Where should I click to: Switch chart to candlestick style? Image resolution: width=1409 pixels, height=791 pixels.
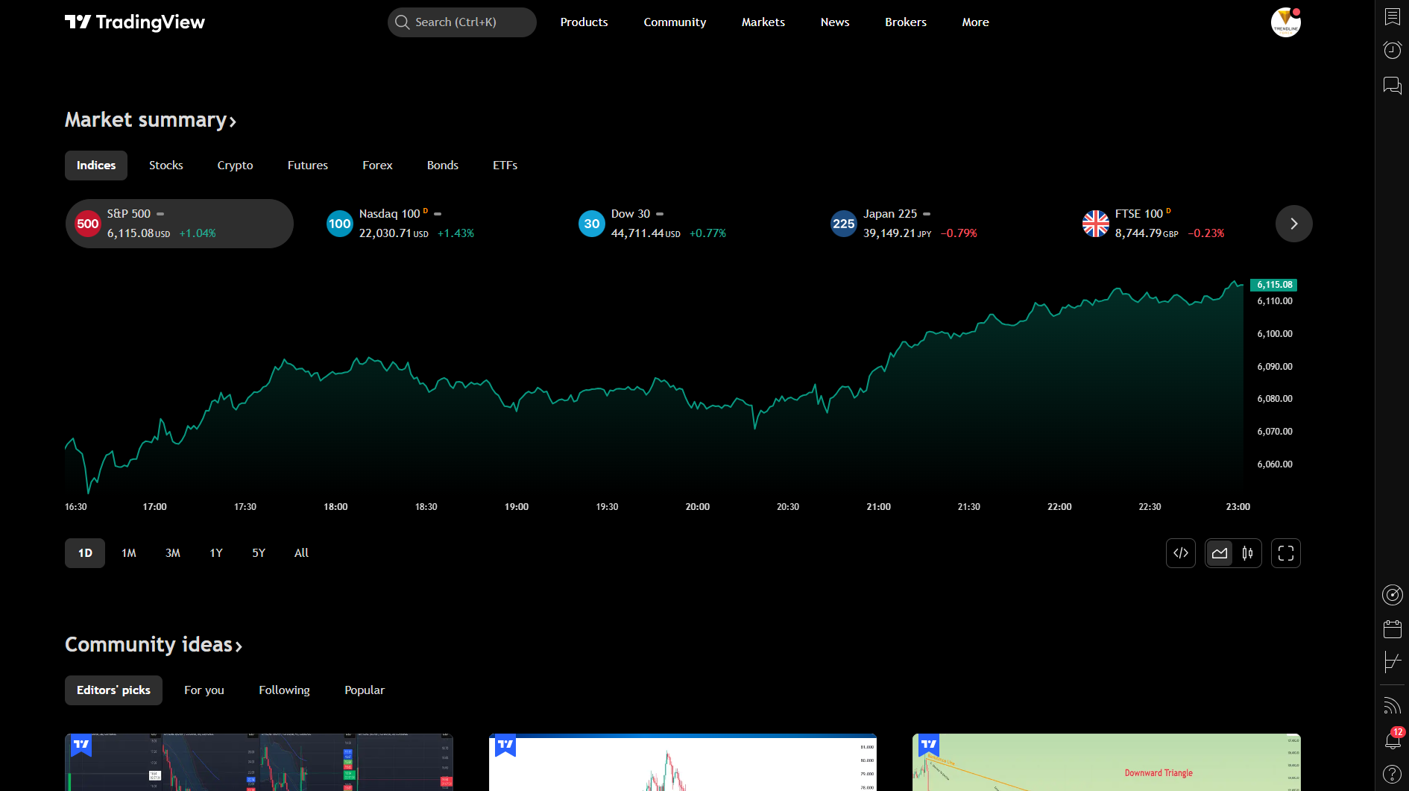point(1247,553)
